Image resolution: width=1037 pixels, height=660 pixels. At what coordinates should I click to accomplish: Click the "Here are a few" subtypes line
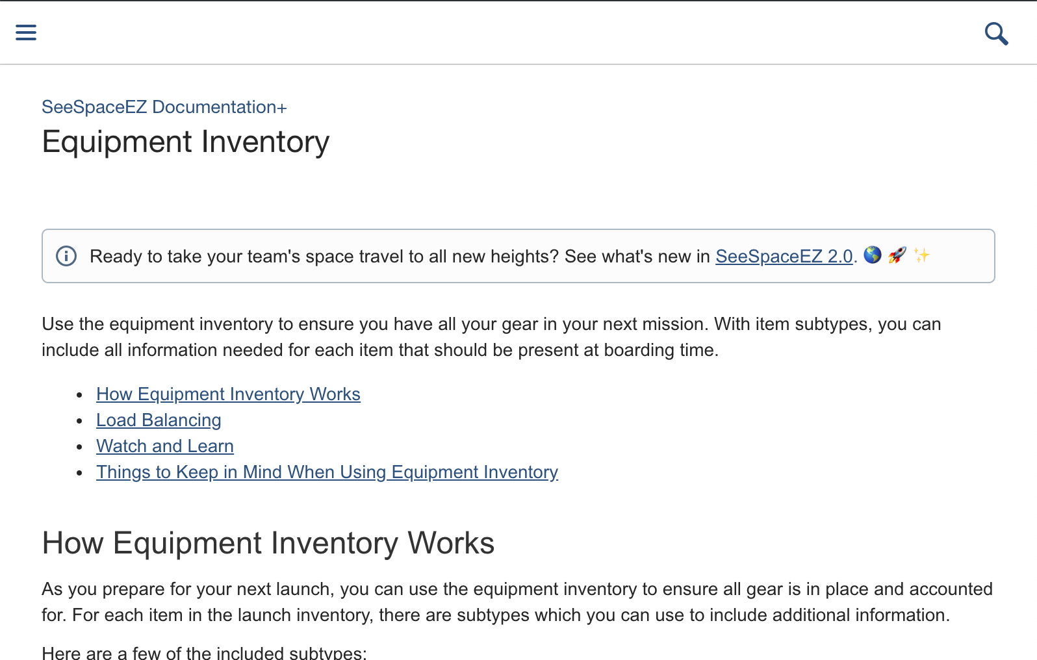(x=204, y=653)
